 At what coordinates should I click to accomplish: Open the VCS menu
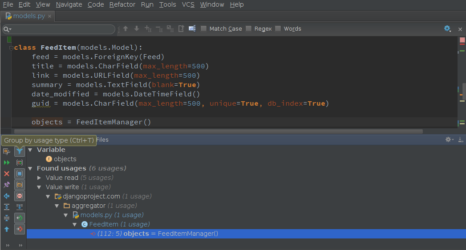point(188,4)
